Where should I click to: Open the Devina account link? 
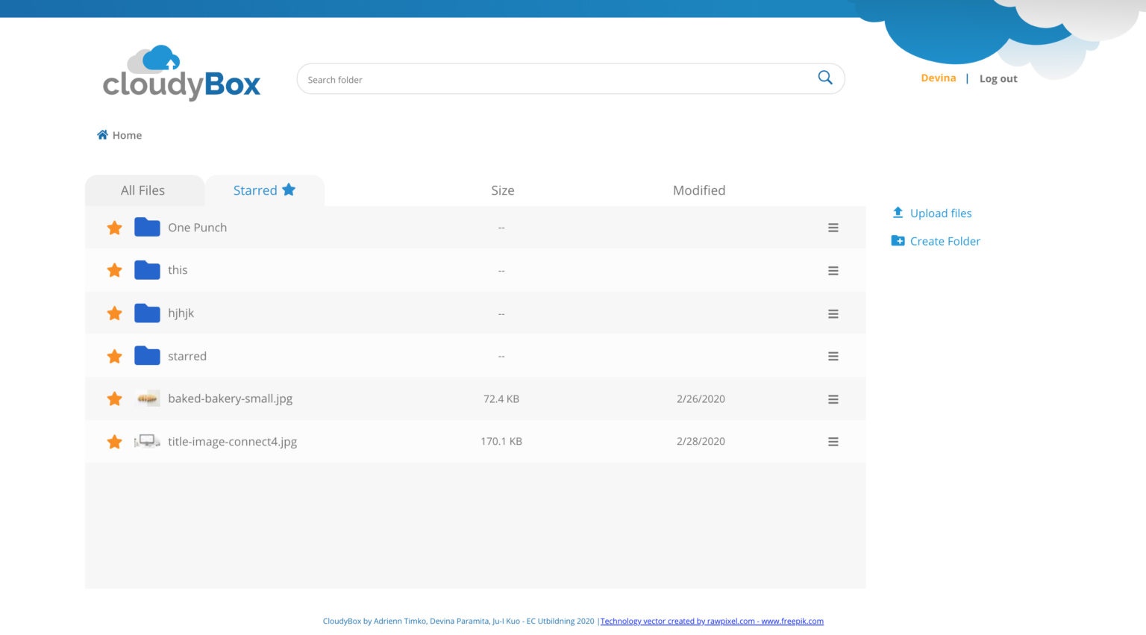pos(938,78)
